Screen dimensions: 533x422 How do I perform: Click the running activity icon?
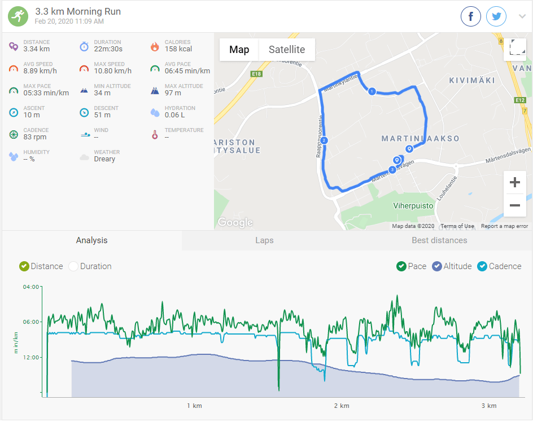18,16
